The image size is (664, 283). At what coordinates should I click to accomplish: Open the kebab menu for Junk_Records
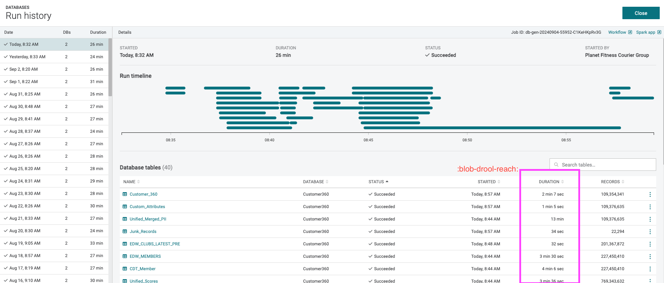click(650, 232)
